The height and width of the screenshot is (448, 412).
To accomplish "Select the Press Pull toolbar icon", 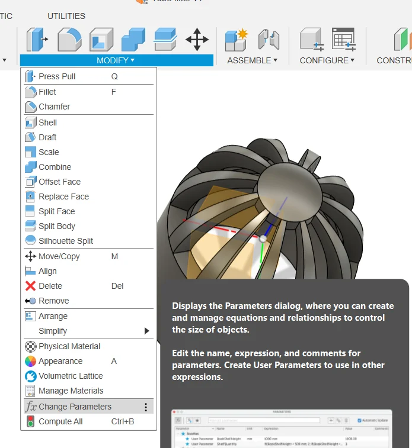I will pyautogui.click(x=37, y=40).
